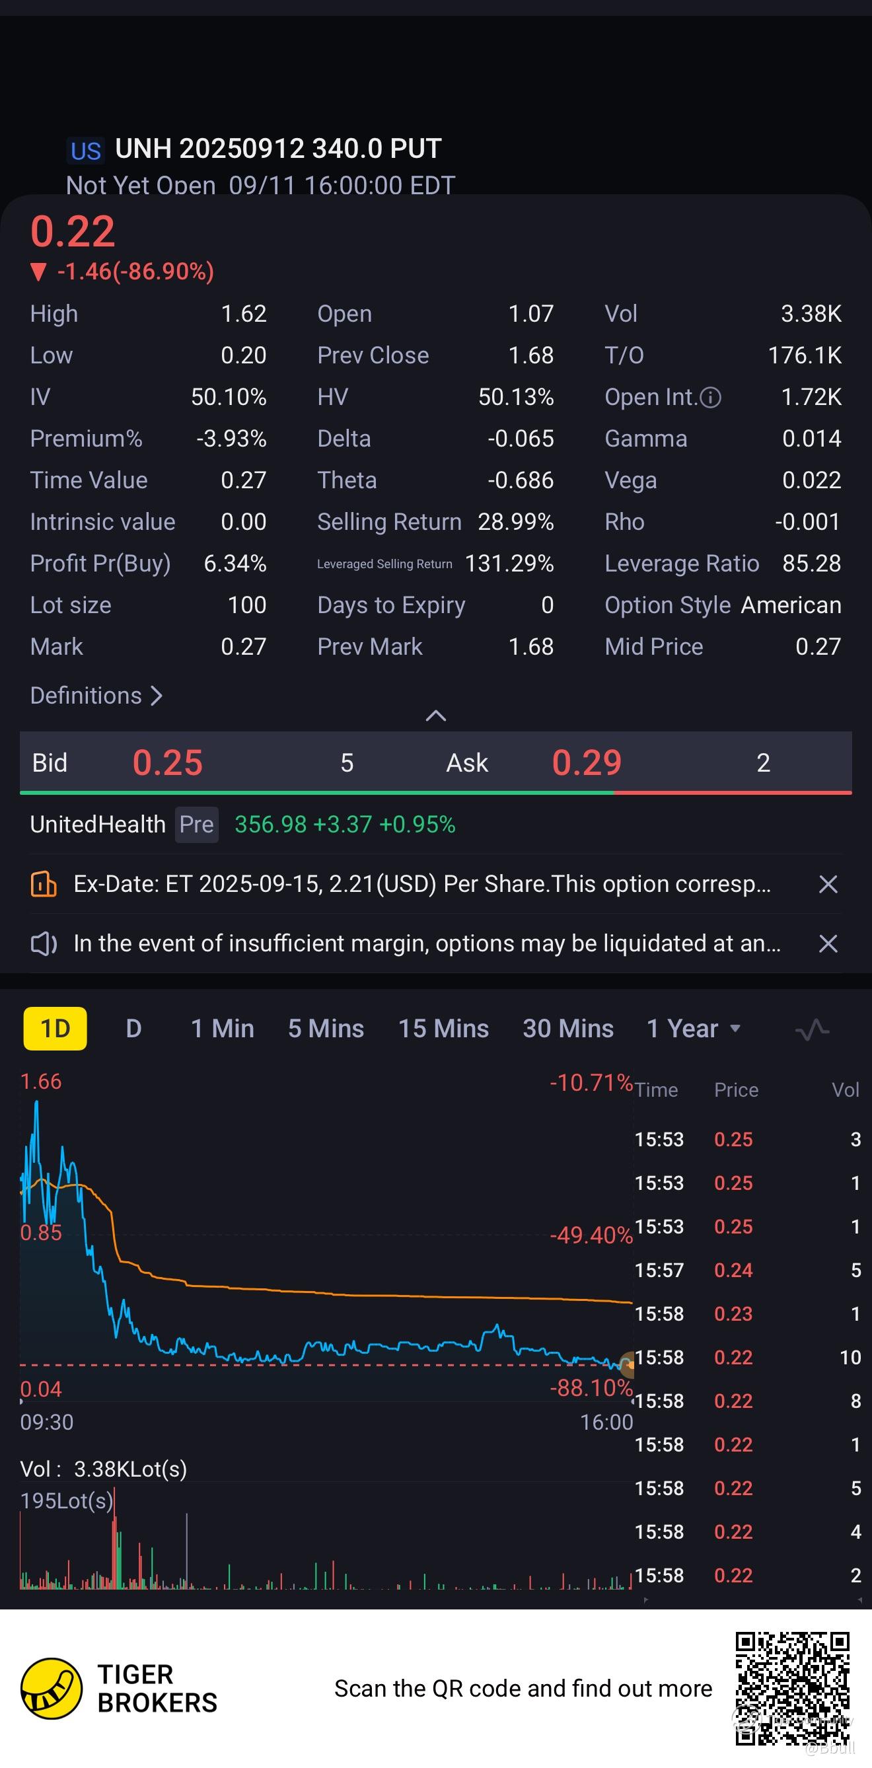872x1768 pixels.
Task: Collapse the option details panel
Action: click(435, 716)
